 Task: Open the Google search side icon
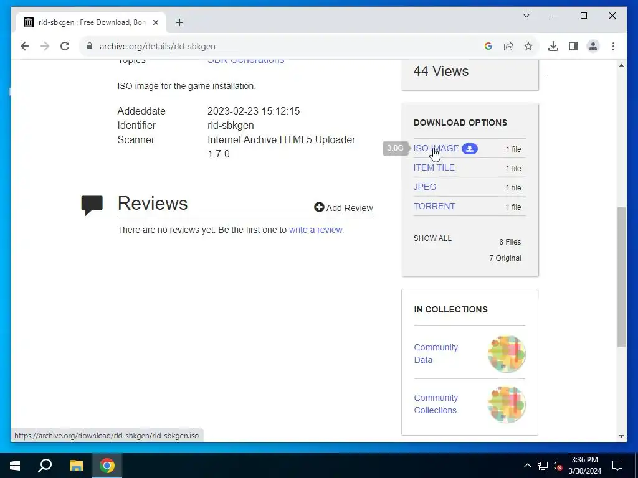click(x=488, y=46)
